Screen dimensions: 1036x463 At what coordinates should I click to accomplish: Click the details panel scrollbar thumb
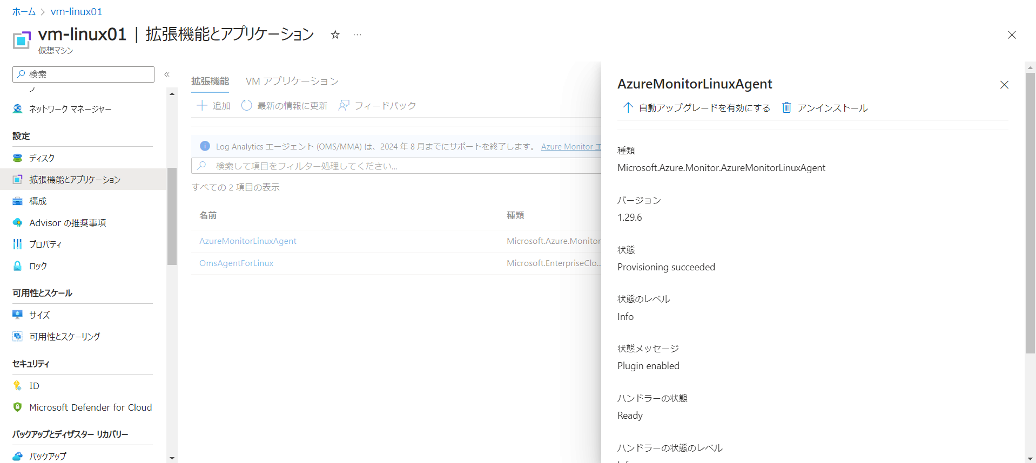(x=1030, y=213)
